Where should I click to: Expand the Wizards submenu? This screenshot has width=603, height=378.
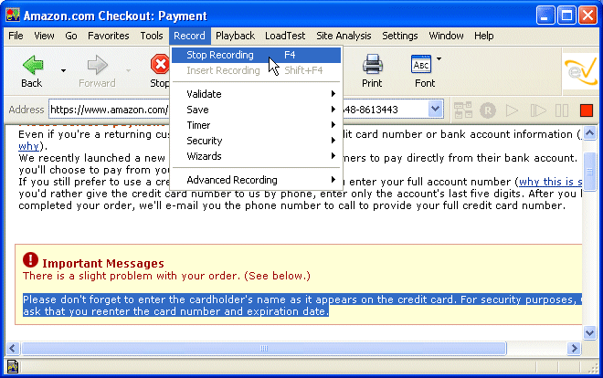tap(256, 156)
